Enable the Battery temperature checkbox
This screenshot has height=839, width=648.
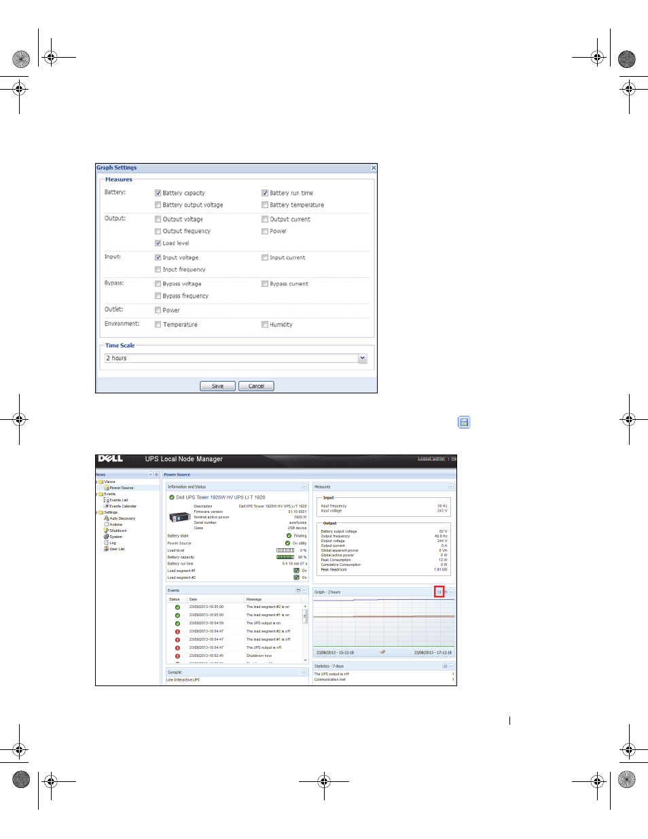pos(265,205)
